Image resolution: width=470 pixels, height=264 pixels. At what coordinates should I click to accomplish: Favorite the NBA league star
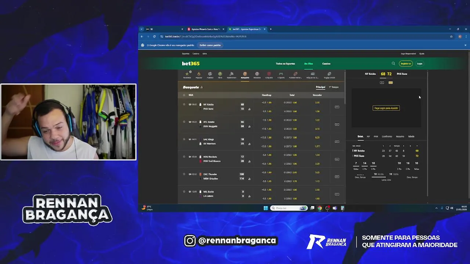(x=184, y=95)
